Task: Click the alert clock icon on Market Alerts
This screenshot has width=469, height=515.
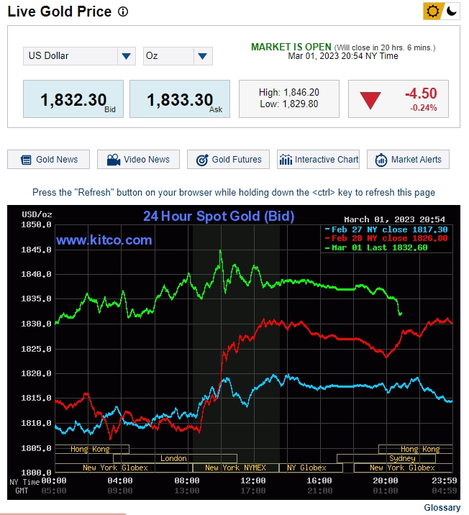Action: pos(381,160)
